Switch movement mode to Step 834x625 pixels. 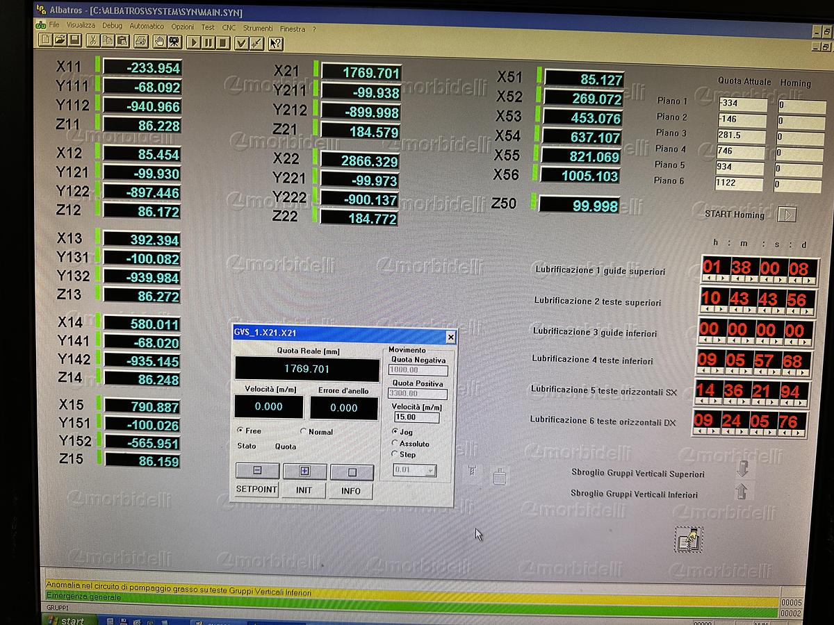tap(395, 453)
